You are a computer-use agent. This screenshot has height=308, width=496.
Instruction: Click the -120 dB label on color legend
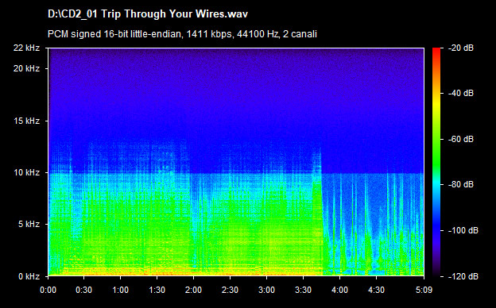(463, 276)
